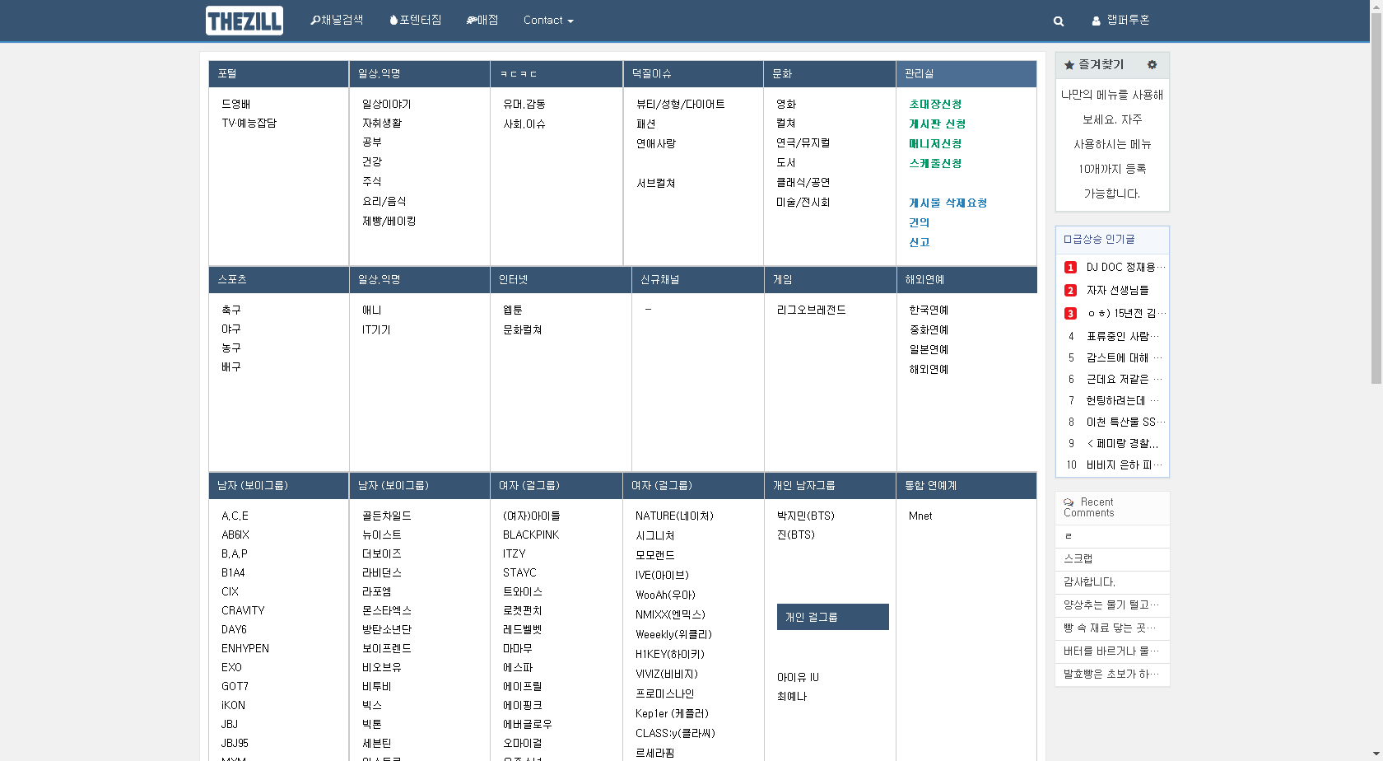Click the 게시물 삭제요청 link
Image resolution: width=1383 pixels, height=761 pixels.
(x=948, y=203)
